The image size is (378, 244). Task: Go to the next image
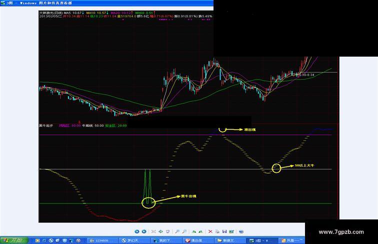click(x=144, y=231)
